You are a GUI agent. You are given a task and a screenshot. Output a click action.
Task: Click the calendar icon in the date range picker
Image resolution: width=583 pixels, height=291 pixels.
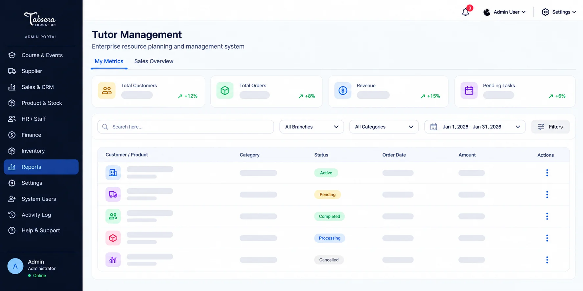[433, 127]
